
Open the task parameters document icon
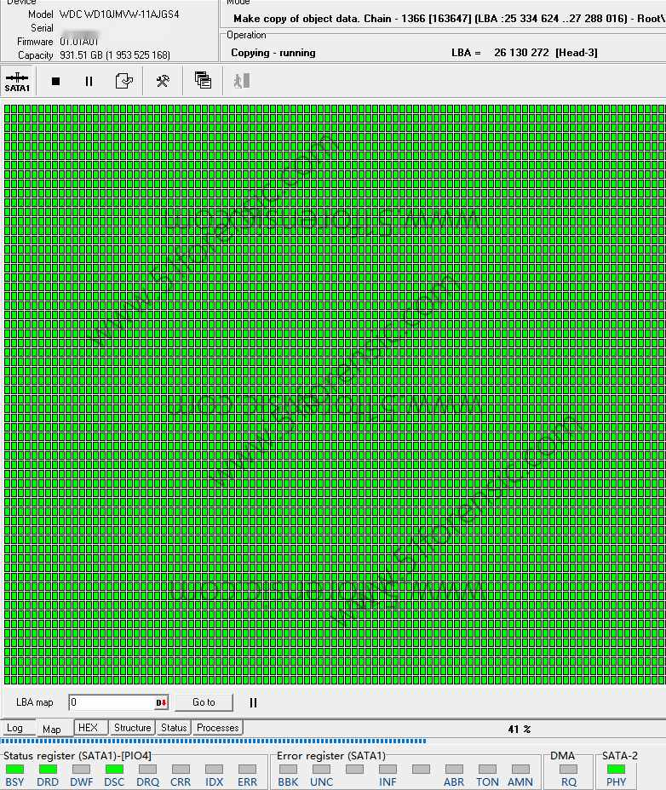point(124,82)
